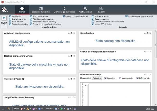Open the 7 giorni dropdown
The width and height of the screenshot is (157, 111).
point(97,78)
